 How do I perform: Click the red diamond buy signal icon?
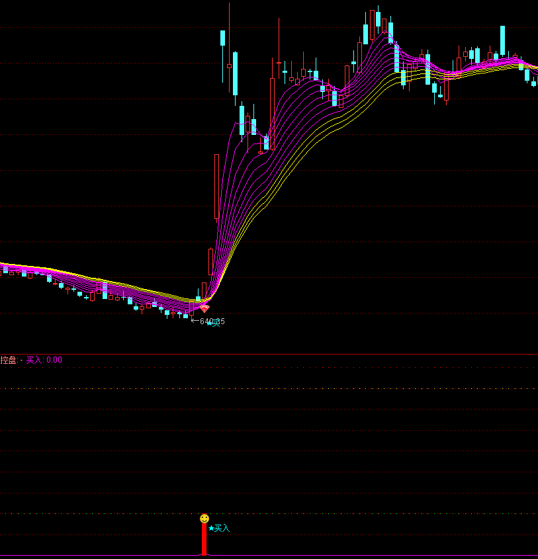204,308
